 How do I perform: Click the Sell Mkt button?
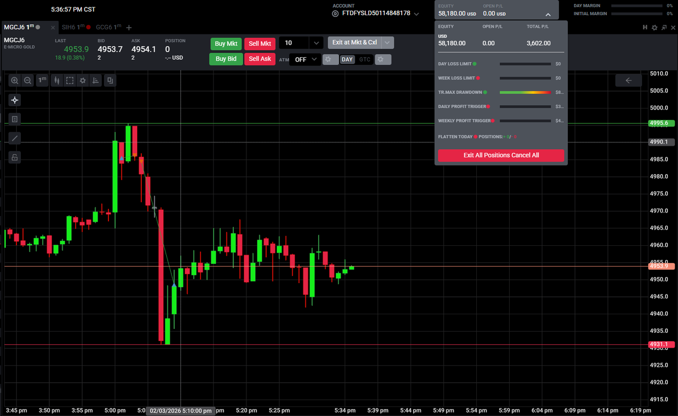pyautogui.click(x=260, y=44)
